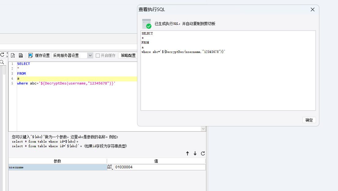This screenshot has width=338, height=191.
Task: Click the SELECT keyword on editor line 1
Action: coord(24,64)
